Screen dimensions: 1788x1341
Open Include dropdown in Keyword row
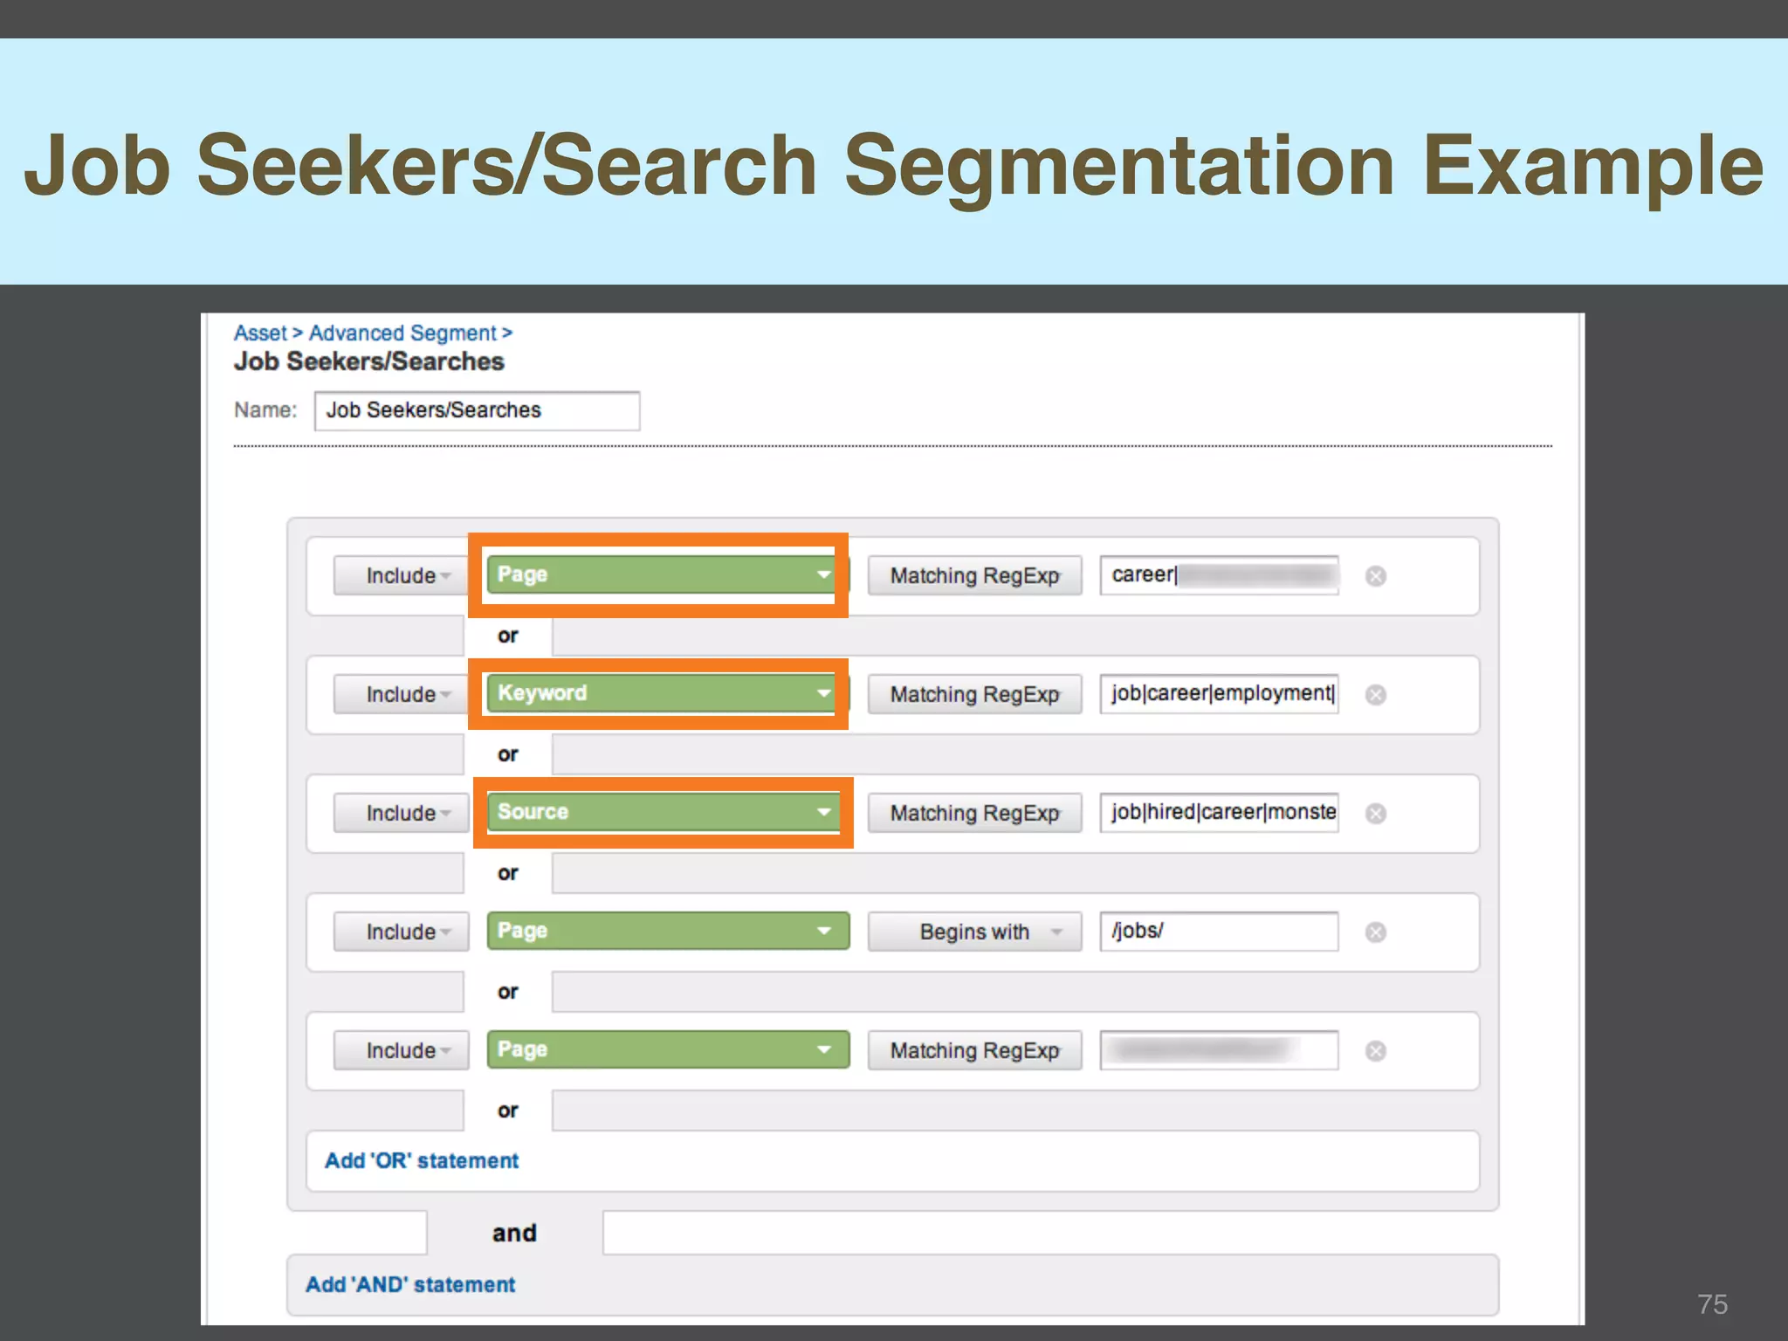402,695
